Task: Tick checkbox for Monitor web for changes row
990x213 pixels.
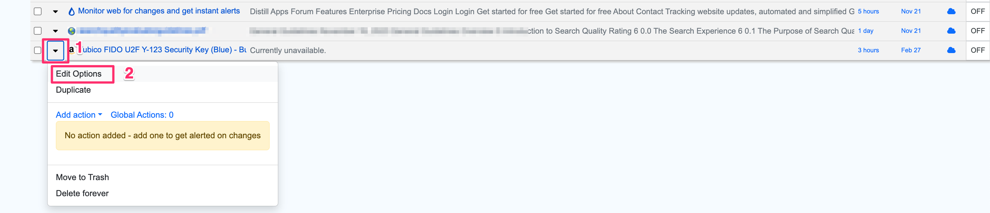Action: pos(37,12)
